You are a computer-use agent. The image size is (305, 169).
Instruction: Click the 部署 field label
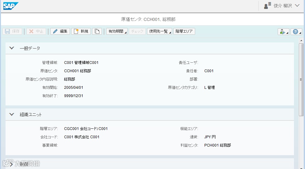(x=194, y=79)
